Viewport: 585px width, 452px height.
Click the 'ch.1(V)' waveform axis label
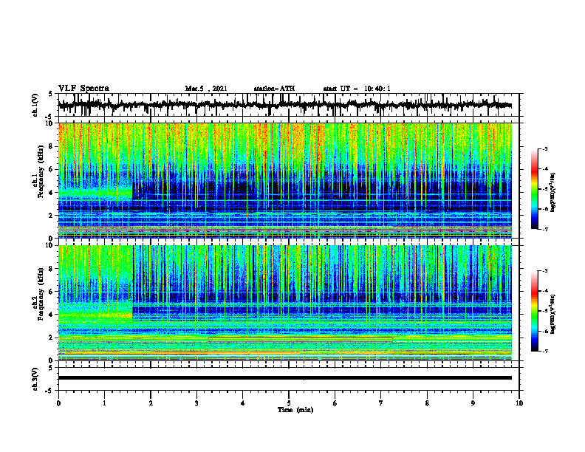click(x=35, y=105)
